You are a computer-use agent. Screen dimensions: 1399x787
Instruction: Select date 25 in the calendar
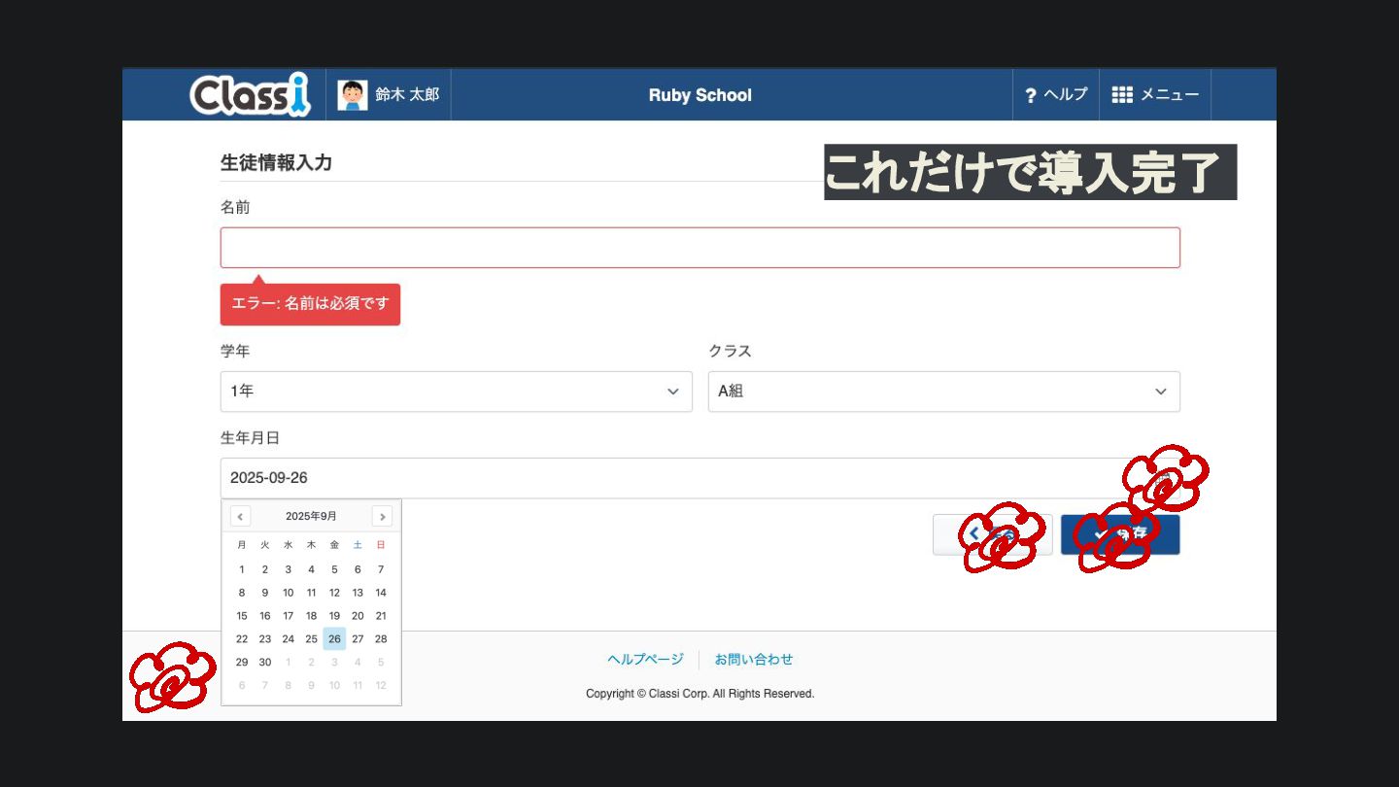click(x=311, y=639)
